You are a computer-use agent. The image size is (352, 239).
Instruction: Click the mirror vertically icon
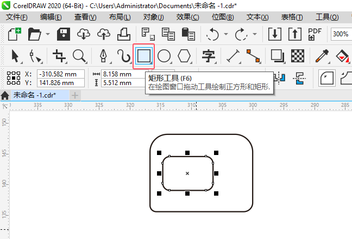tap(299, 78)
